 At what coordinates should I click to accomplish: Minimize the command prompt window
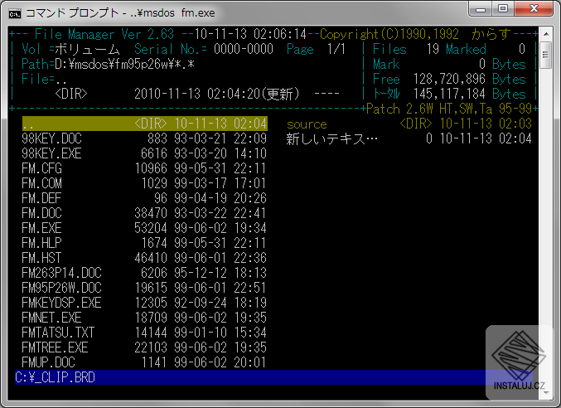pos(481,8)
